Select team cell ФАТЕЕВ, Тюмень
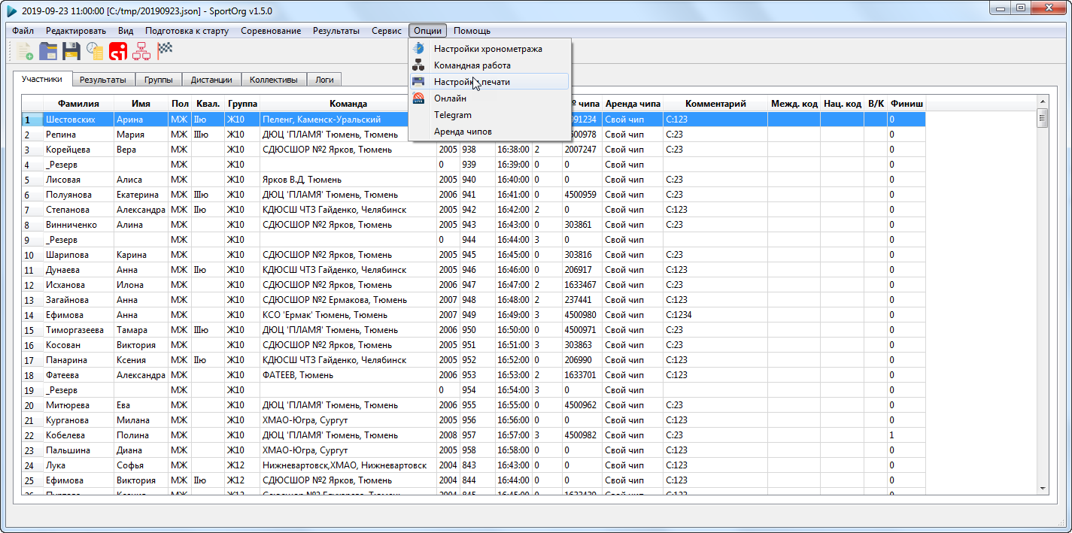Screen dimensions: 1072x533 [x=348, y=375]
